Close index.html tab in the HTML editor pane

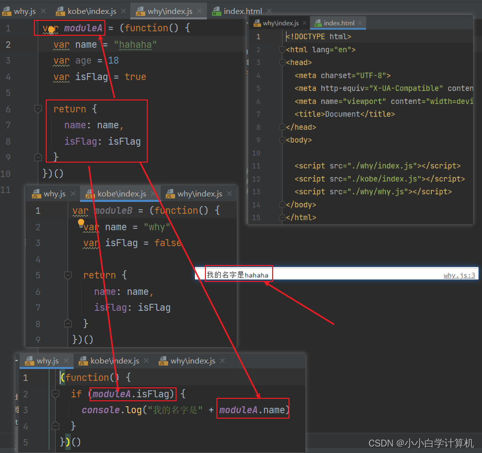coord(360,23)
